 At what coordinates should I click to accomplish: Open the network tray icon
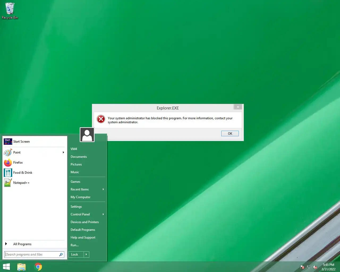309,267
